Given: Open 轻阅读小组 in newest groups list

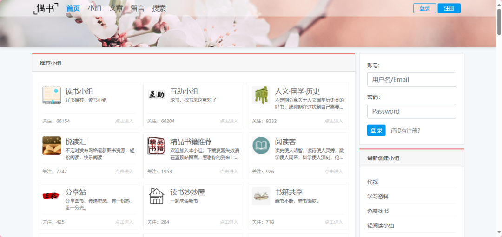Looking at the screenshot, I should pos(381,225).
